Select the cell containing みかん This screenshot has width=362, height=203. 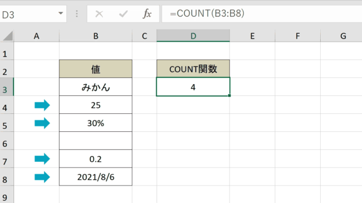(x=96, y=87)
